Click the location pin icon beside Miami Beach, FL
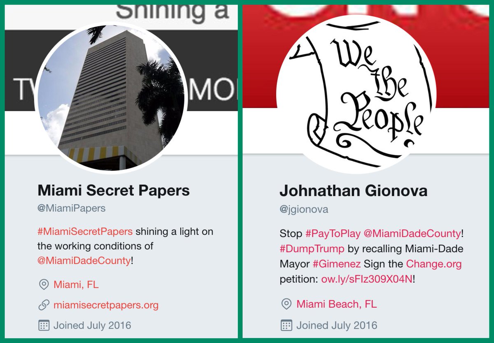This screenshot has width=494, height=343. (x=286, y=304)
